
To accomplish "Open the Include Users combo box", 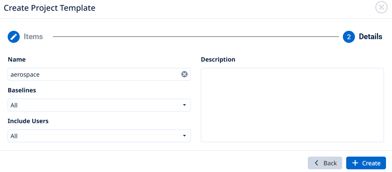I will tap(99, 136).
